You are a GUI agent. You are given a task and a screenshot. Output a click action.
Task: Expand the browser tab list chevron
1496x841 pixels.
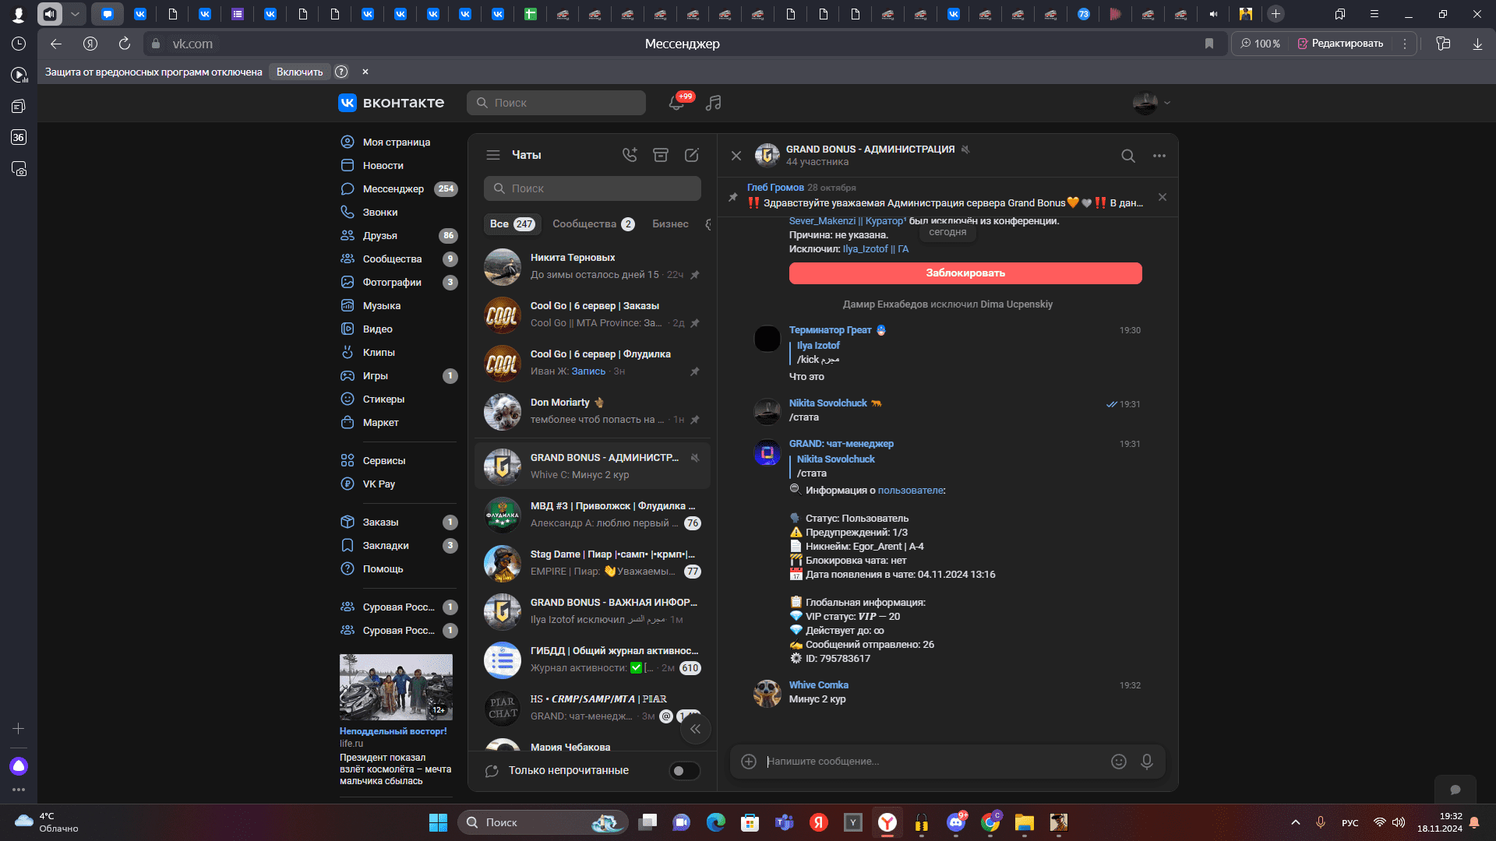[x=75, y=14]
